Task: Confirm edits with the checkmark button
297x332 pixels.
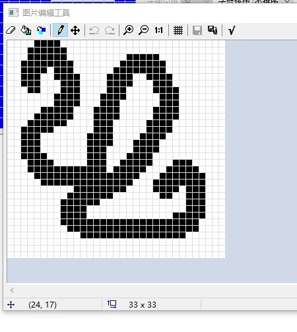Action: 232,30
